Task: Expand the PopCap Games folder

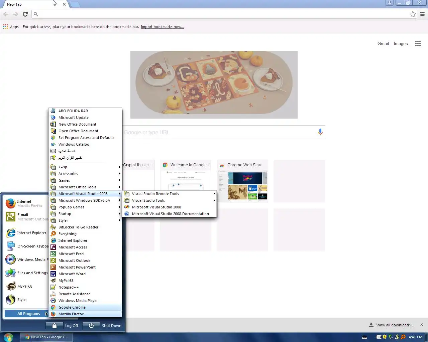Action: [85, 207]
